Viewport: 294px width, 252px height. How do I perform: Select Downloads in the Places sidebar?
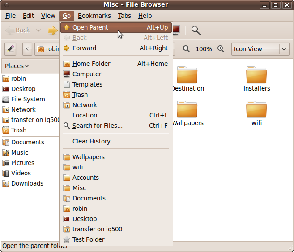coord(30,183)
